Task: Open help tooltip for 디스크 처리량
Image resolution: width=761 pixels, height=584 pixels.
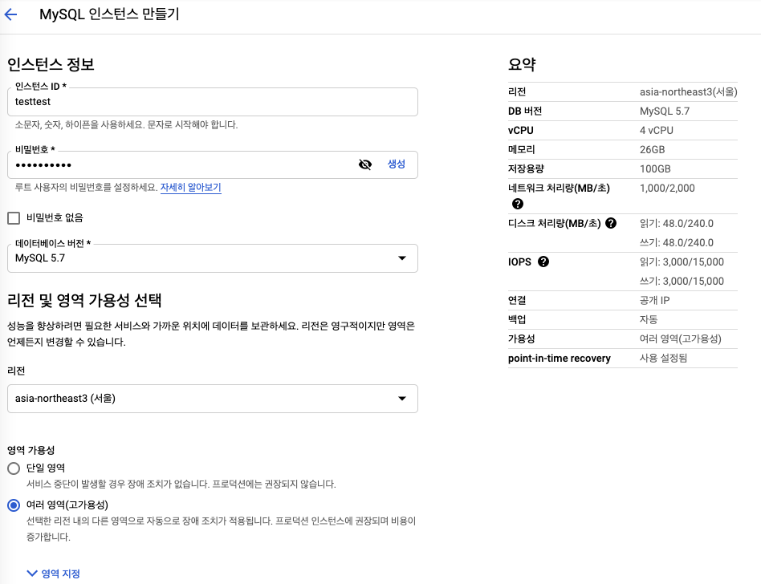Action: tap(611, 223)
